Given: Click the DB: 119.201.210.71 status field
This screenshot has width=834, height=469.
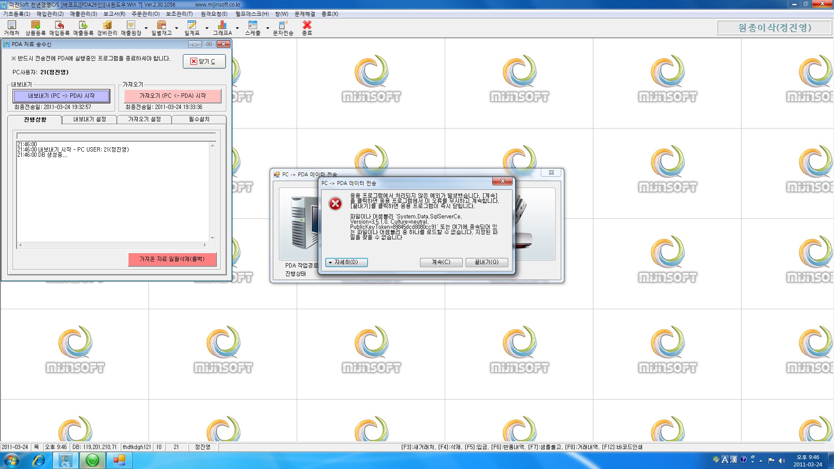Looking at the screenshot, I should click(94, 447).
